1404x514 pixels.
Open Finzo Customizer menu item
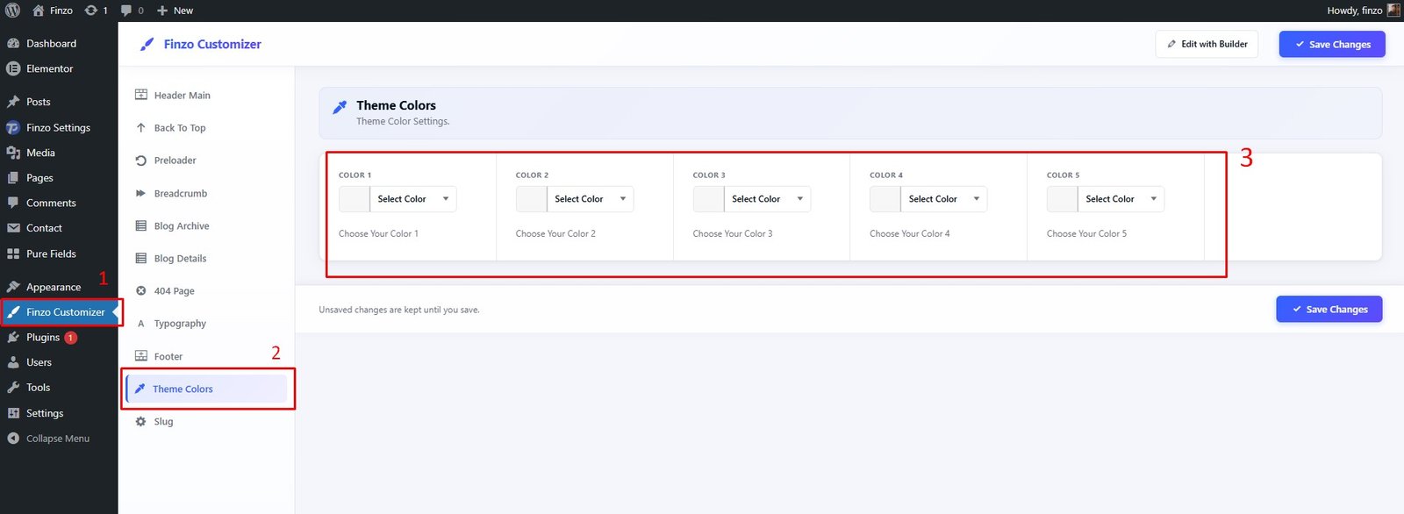click(59, 312)
